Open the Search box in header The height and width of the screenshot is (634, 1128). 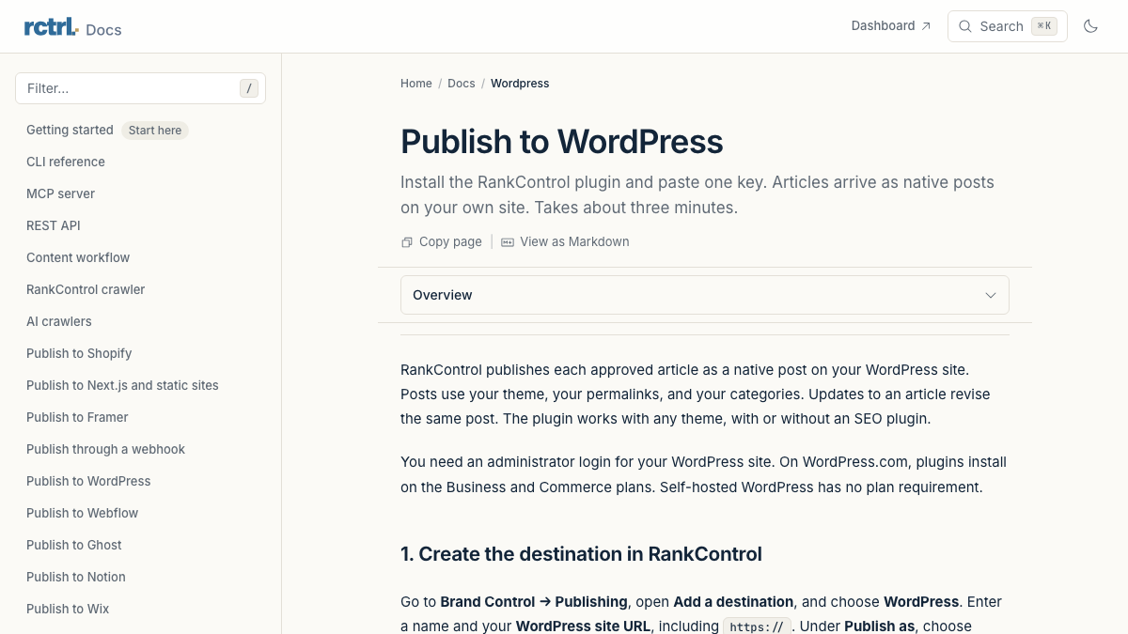click(1008, 26)
